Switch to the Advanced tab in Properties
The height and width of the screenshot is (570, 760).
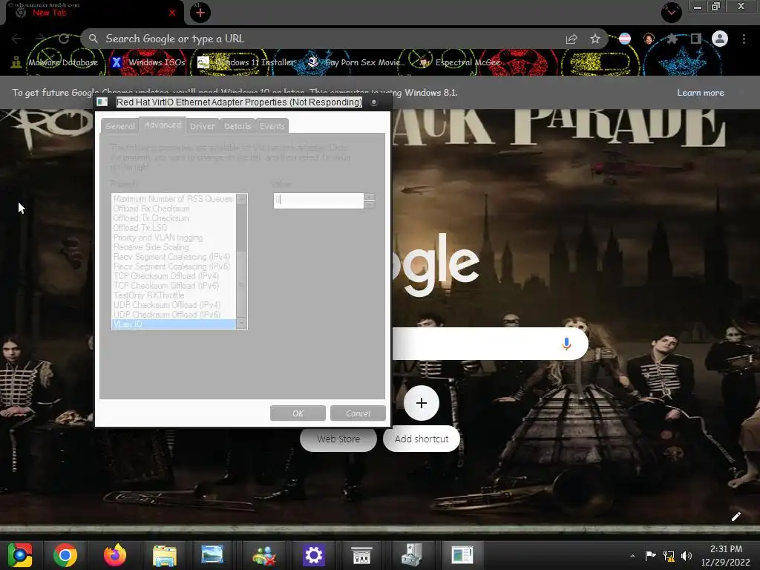(163, 125)
